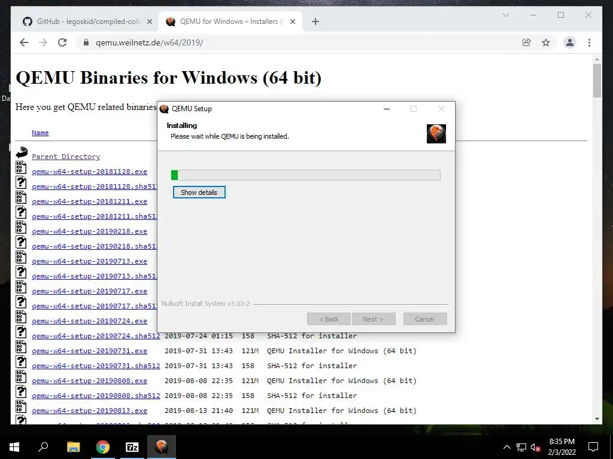613x459 pixels.
Task: Click the Chrome forward arrow
Action: [43, 42]
